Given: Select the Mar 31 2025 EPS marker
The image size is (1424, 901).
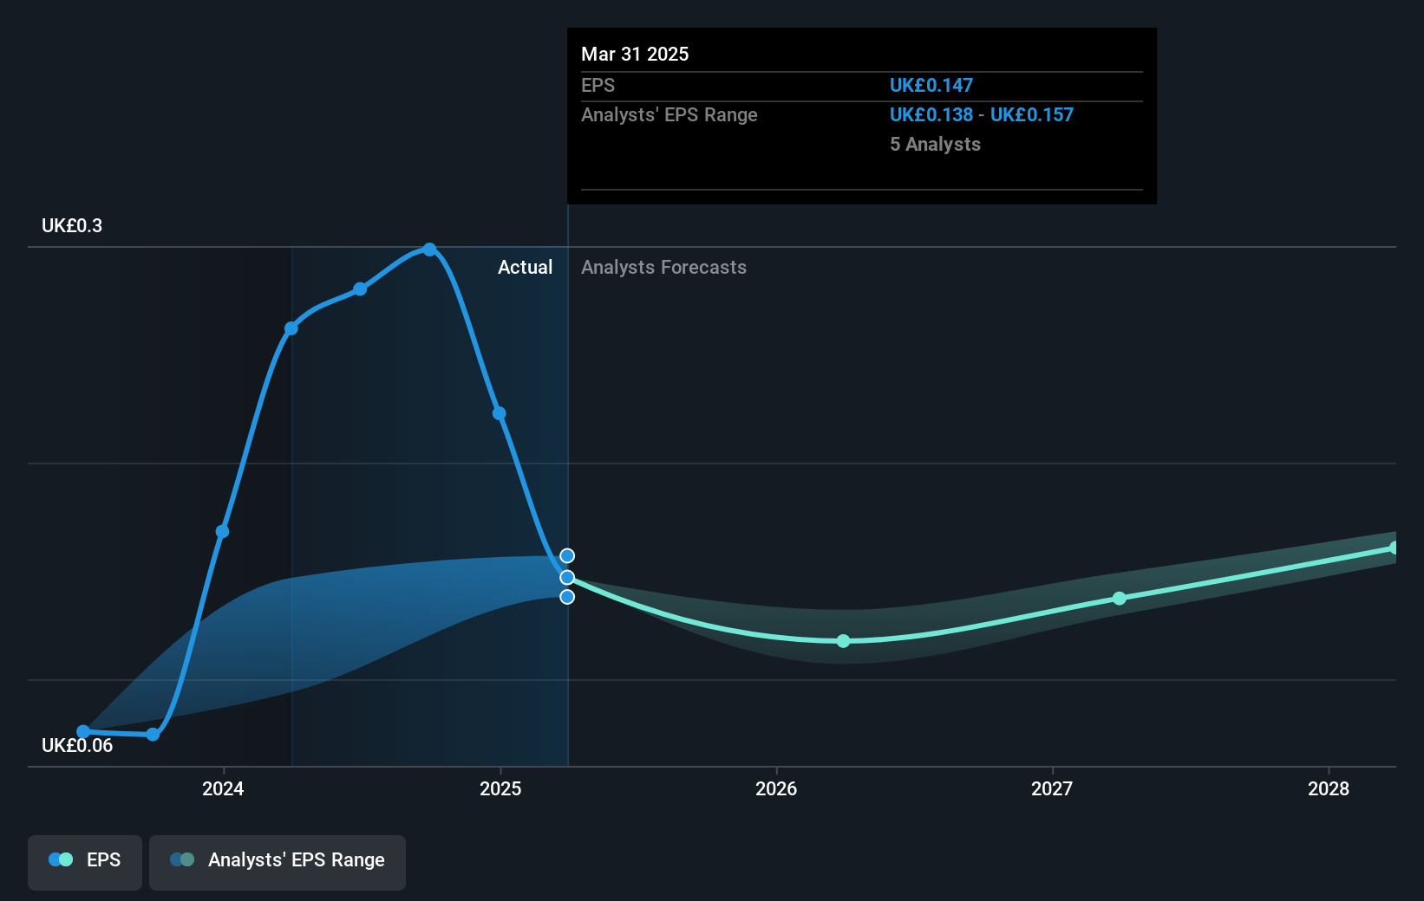Looking at the screenshot, I should (567, 577).
